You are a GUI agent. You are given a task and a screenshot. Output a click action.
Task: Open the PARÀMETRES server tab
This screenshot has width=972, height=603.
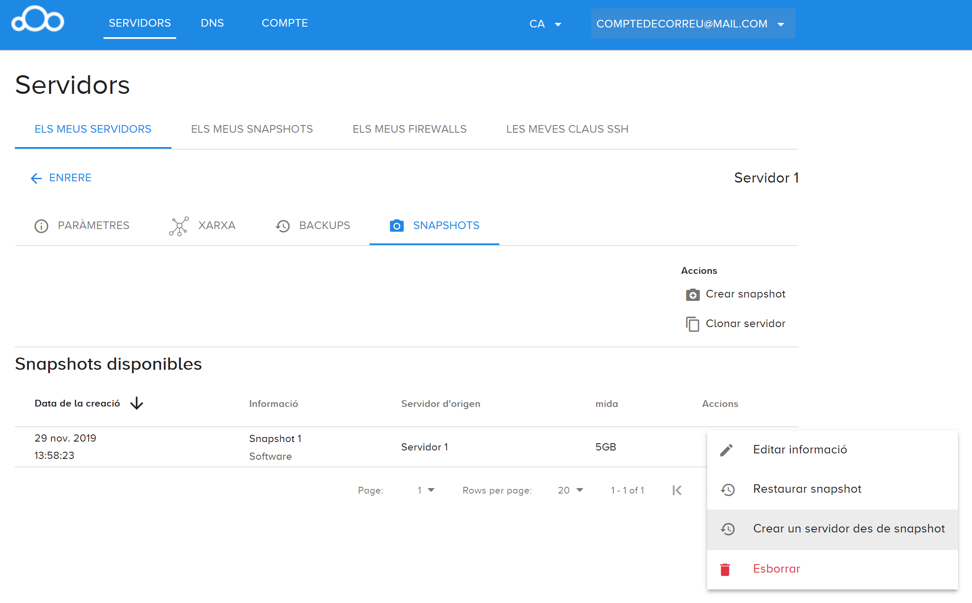[x=82, y=226]
